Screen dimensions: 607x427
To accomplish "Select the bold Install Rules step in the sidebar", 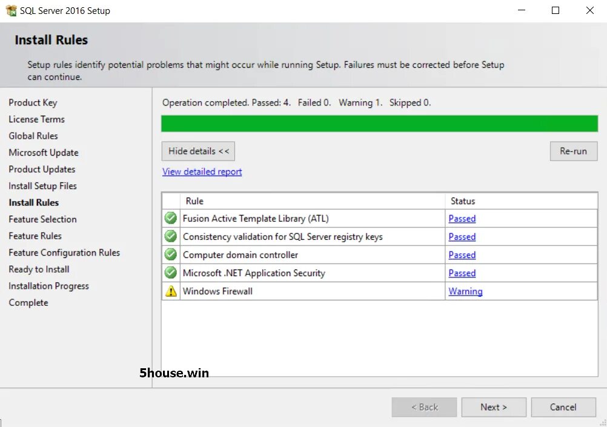I will 34,202.
